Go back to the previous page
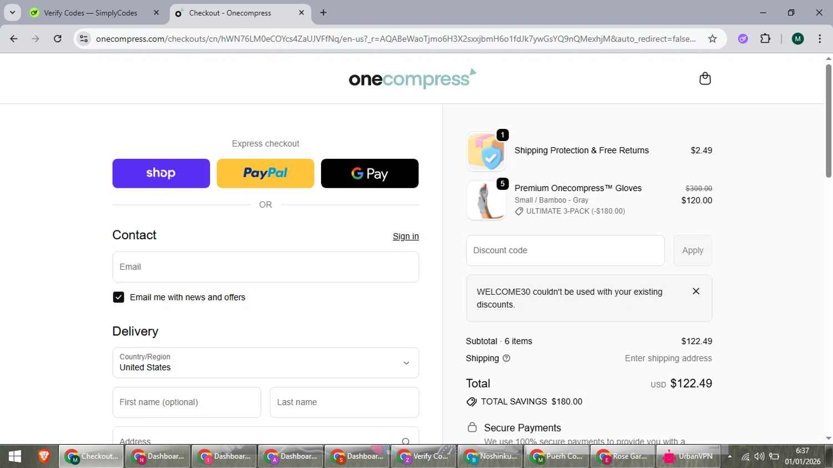This screenshot has height=468, width=833. point(14,39)
